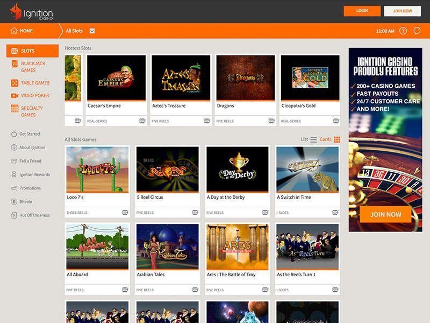This screenshot has width=430, height=323.
Task: Click the slot icon on Aztec's Treasure card
Action: click(x=207, y=121)
